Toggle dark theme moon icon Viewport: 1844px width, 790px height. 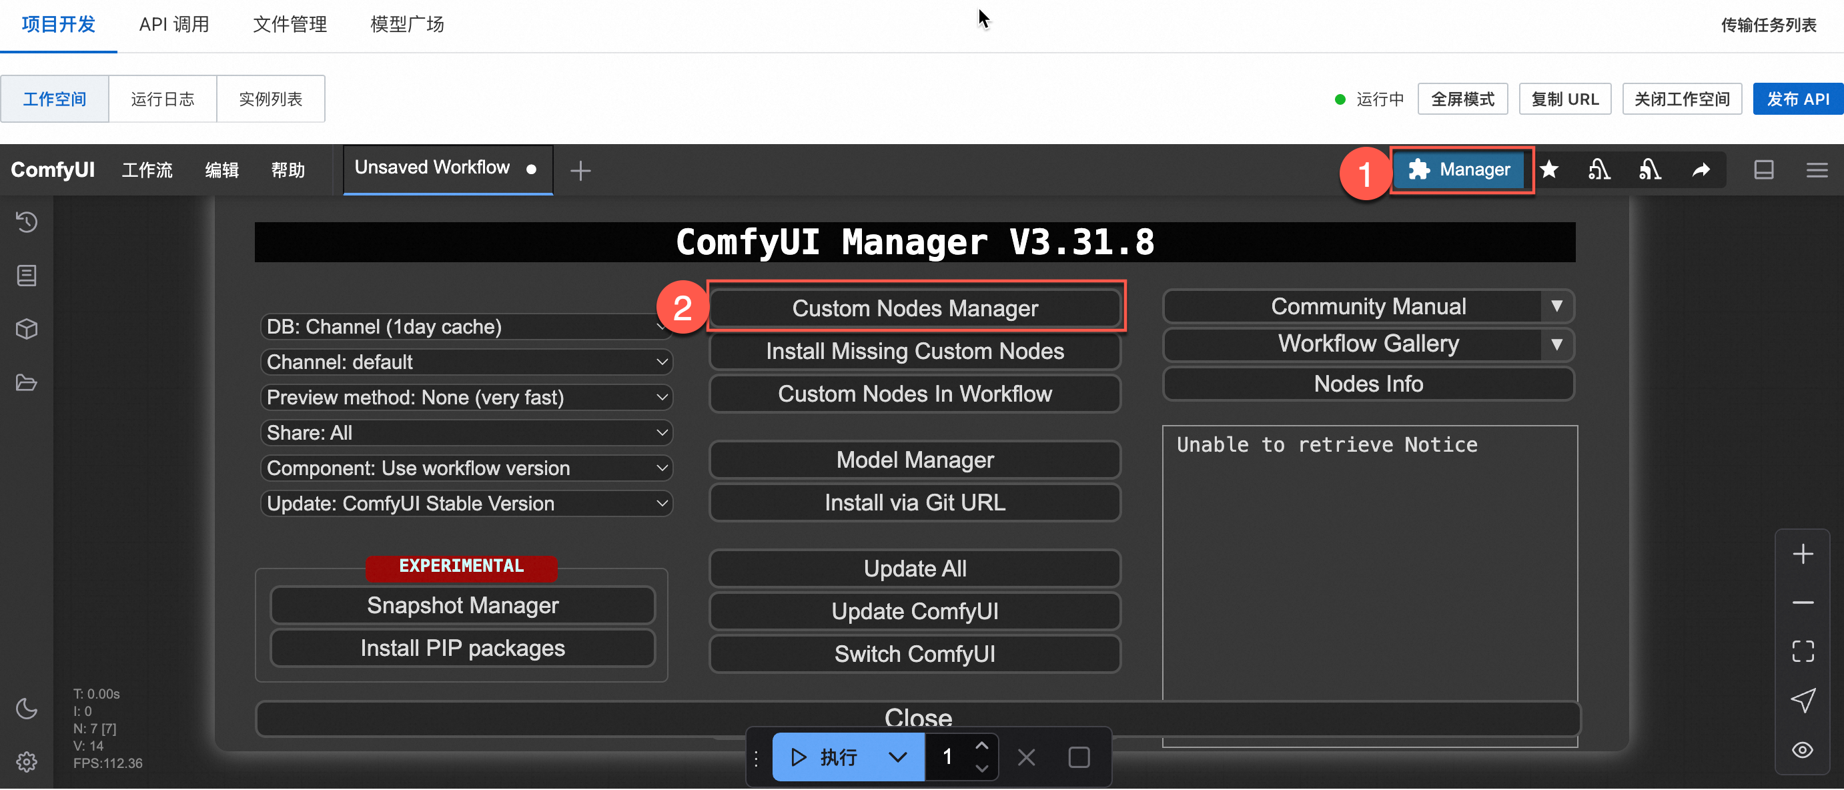point(27,709)
